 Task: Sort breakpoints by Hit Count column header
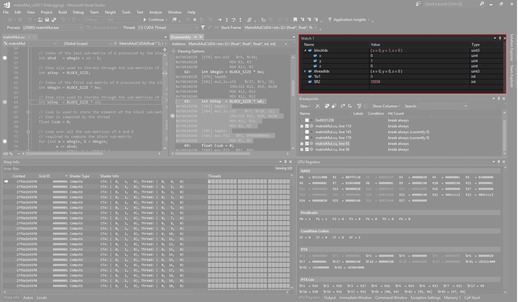click(396, 114)
